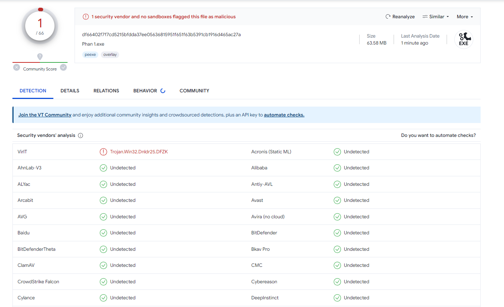Click the CrowdStrike Falcon undetected check icon
504x307 pixels.
coord(103,282)
